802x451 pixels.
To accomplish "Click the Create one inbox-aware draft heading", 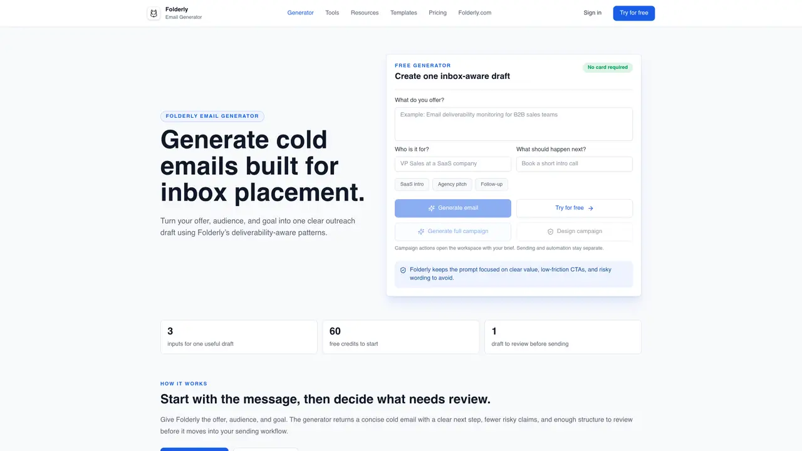I will click(452, 76).
